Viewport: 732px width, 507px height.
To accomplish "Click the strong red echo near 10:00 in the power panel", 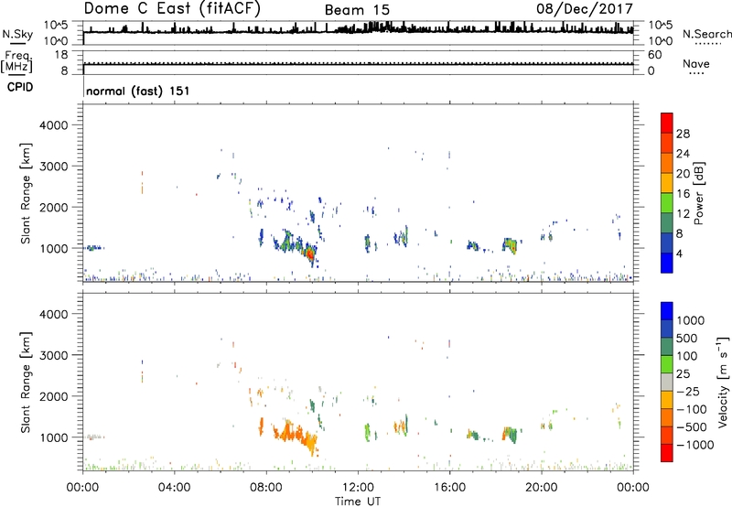I will pyautogui.click(x=309, y=253).
